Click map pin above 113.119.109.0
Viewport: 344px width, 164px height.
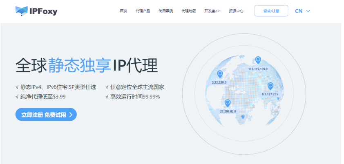tap(258, 60)
